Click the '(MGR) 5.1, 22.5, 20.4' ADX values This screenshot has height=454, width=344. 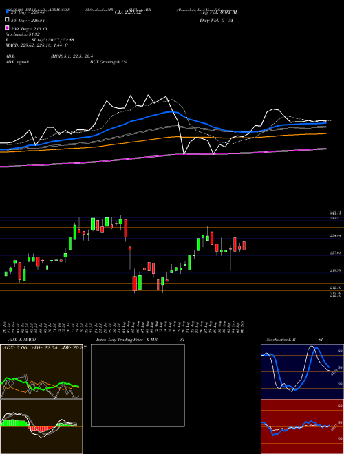point(72,56)
